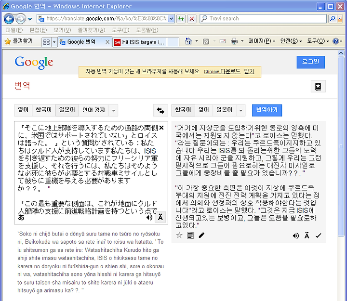Click the blue 로그인 button

point(311,62)
